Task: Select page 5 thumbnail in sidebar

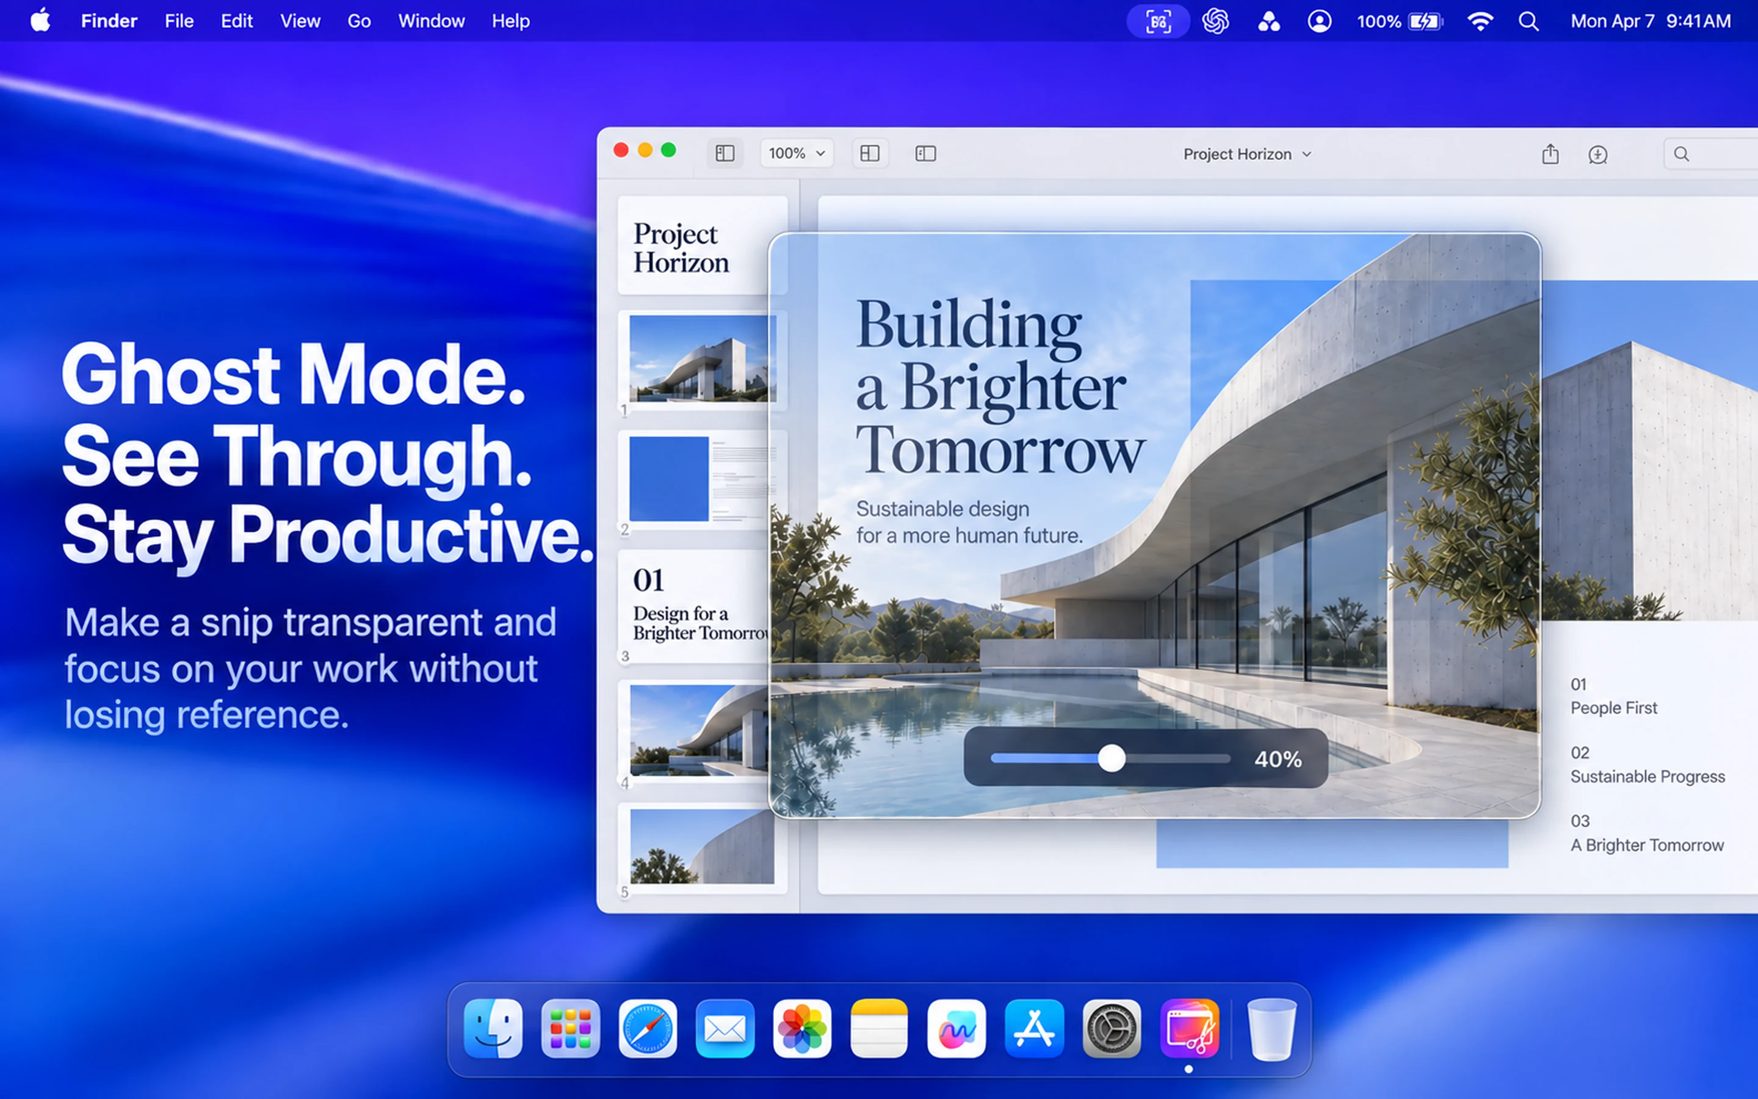Action: point(702,847)
